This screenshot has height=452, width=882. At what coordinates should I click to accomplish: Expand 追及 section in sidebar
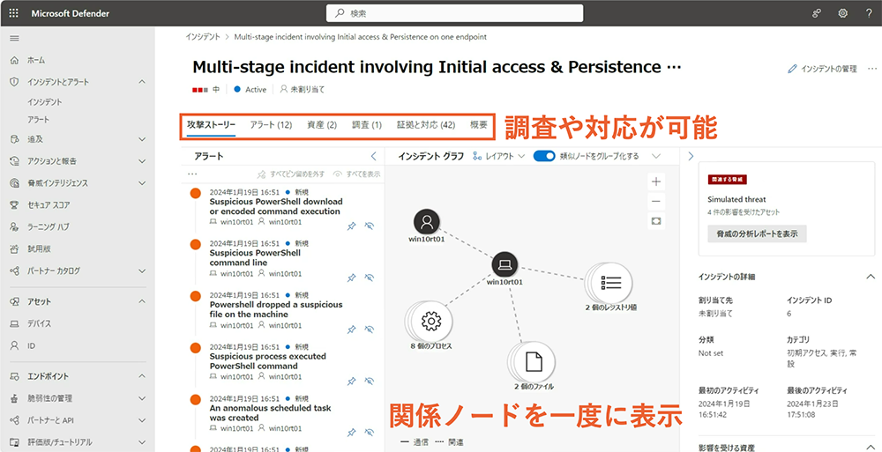(142, 139)
